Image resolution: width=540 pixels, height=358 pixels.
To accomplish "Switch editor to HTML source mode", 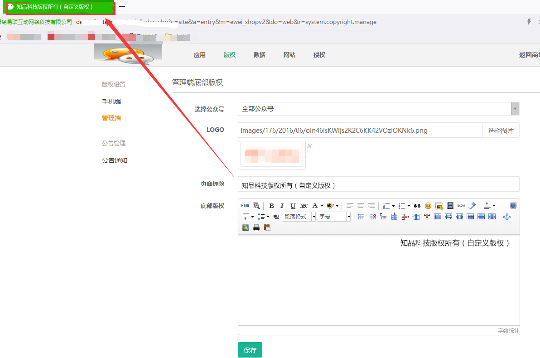I will point(245,206).
